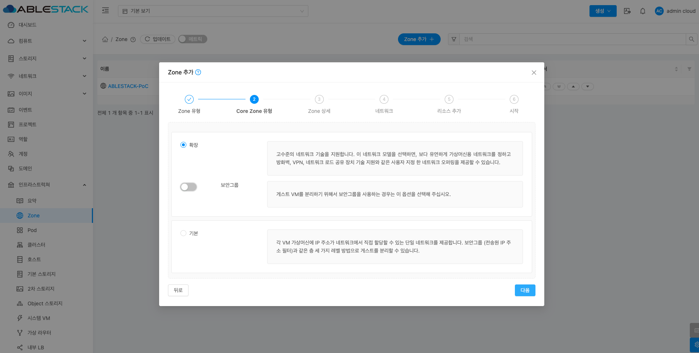Open the notifications bell
The image size is (699, 353).
(643, 11)
